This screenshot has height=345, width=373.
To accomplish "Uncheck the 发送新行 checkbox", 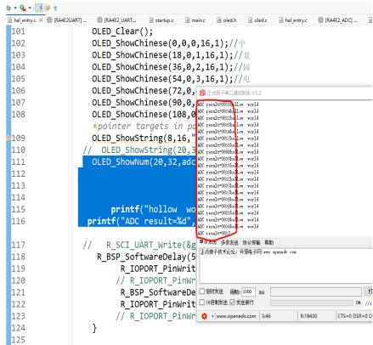I will [x=232, y=303].
